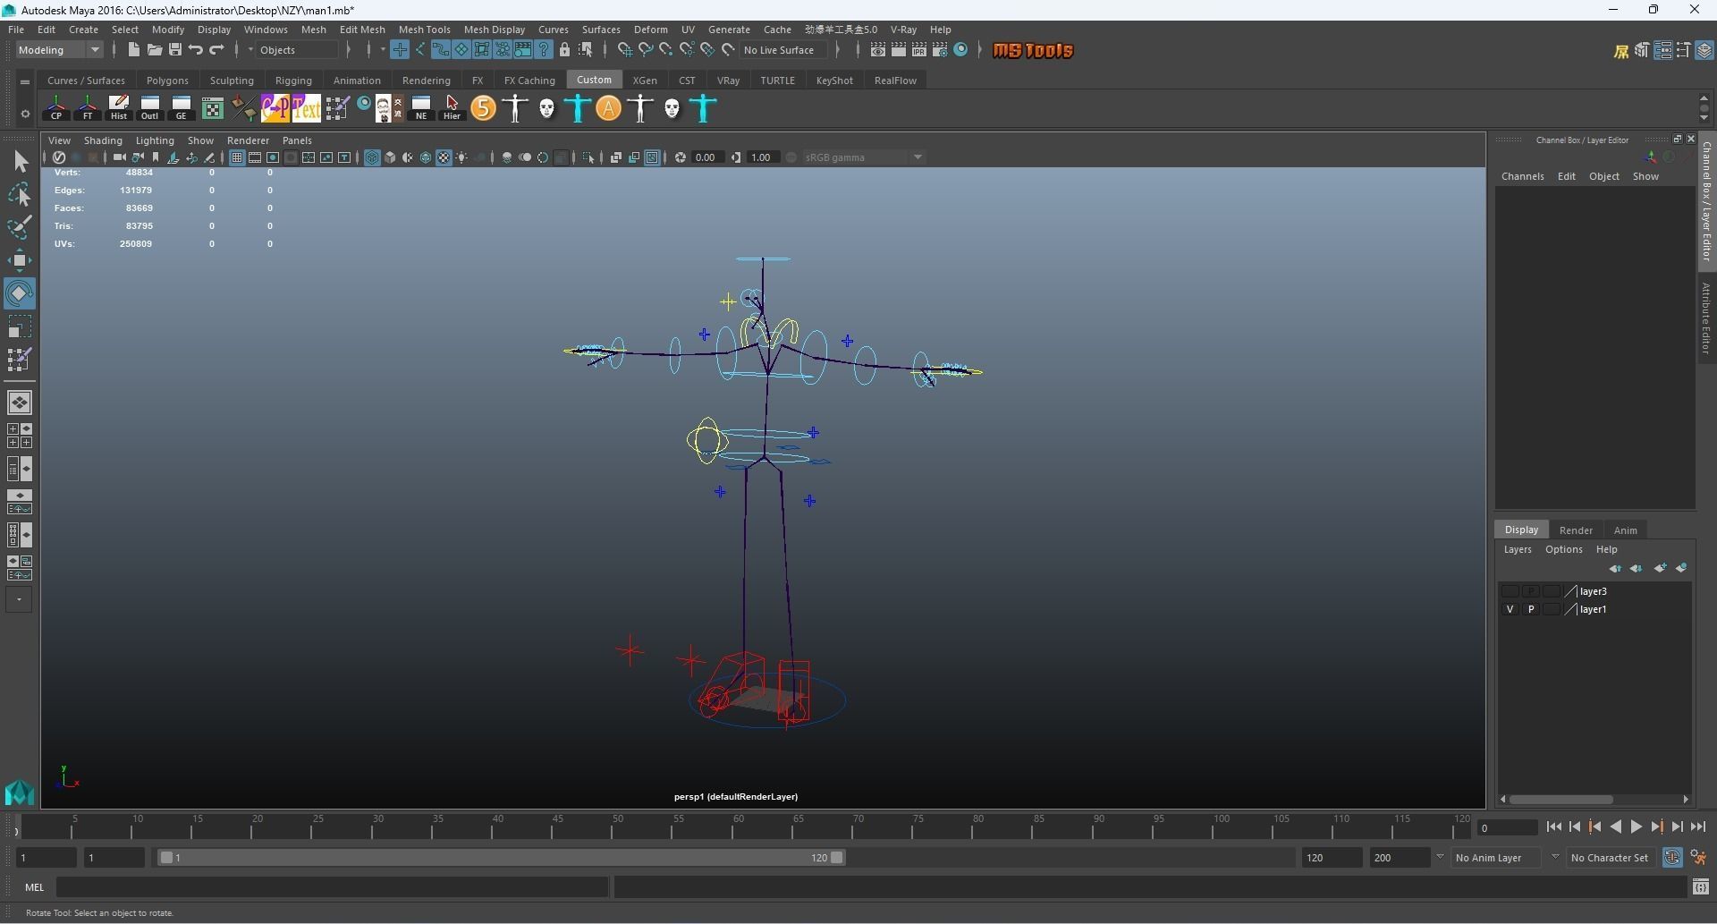Open the viewport Shading menu

click(103, 140)
